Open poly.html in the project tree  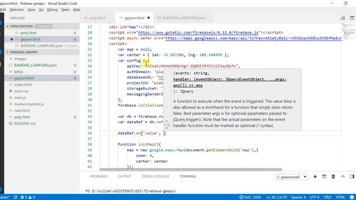point(22,117)
